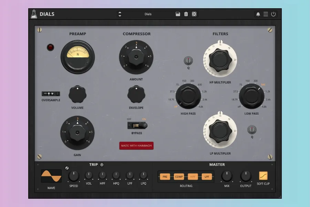Open notifications via the bell icon

pos(258,14)
